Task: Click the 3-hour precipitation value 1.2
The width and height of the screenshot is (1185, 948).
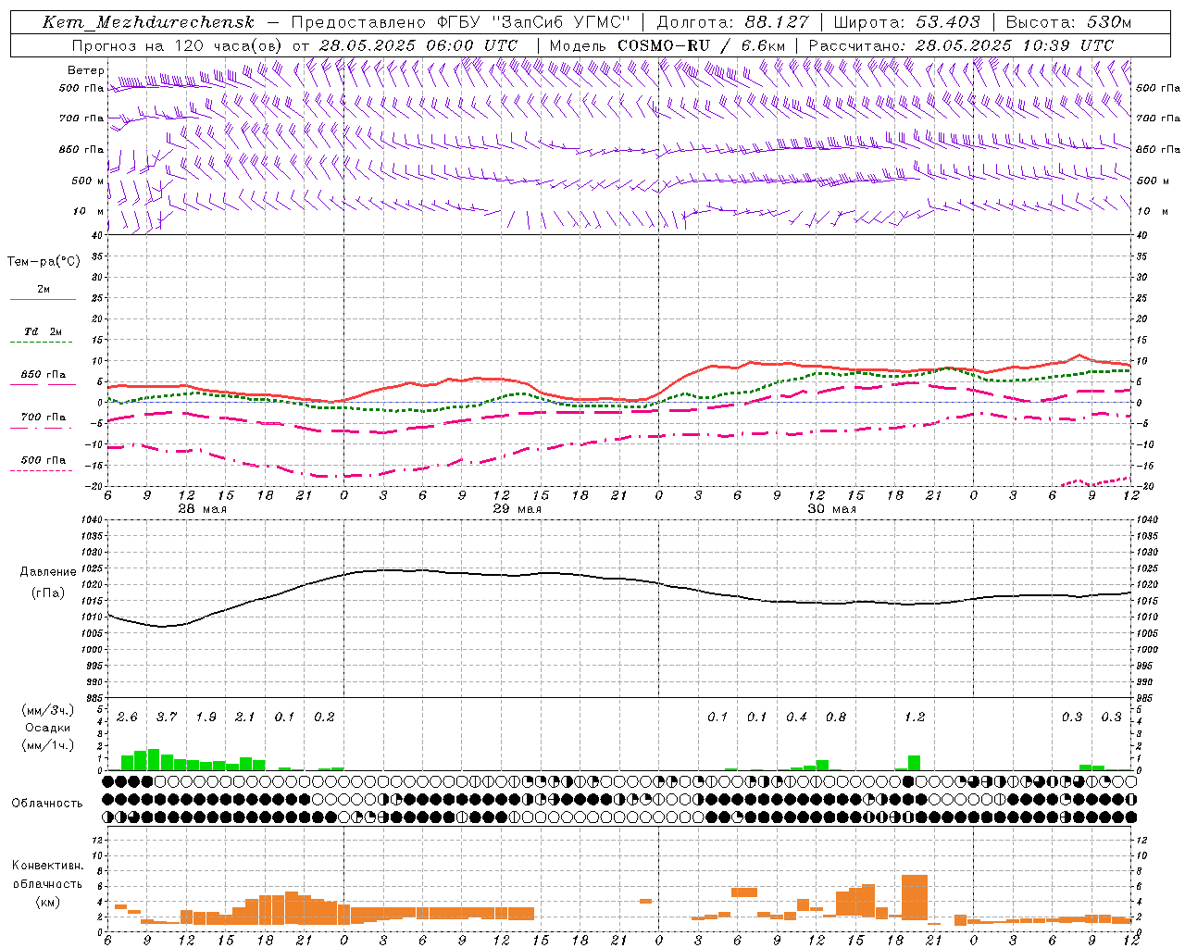Action: pyautogui.click(x=915, y=717)
